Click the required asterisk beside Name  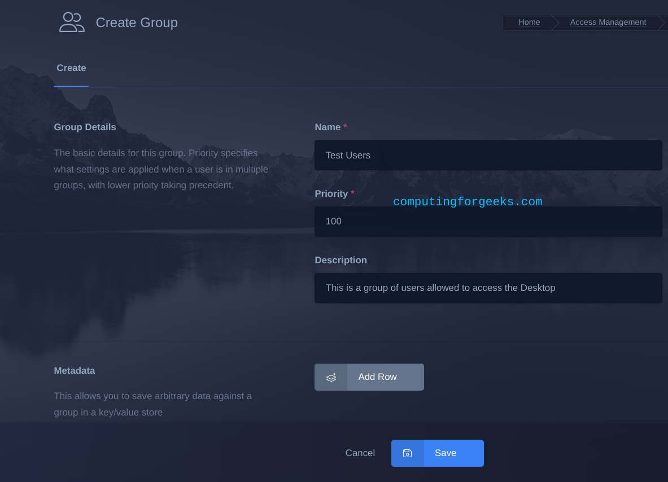(x=345, y=127)
